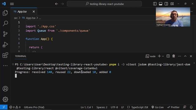The image size is (196, 110).
Task: Click the './App.css' import string
Action: (47, 27)
